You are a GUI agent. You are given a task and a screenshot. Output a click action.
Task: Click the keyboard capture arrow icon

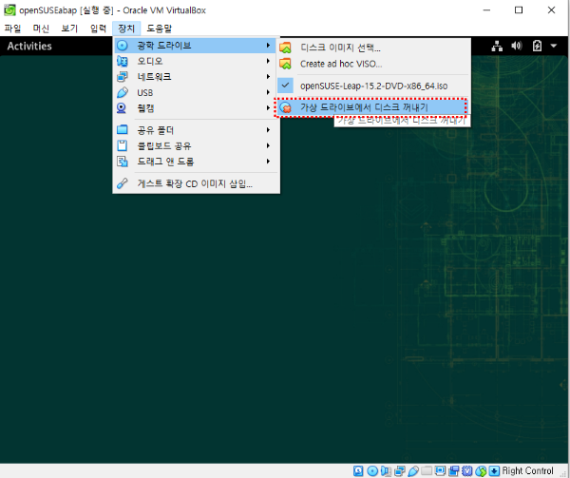click(494, 471)
